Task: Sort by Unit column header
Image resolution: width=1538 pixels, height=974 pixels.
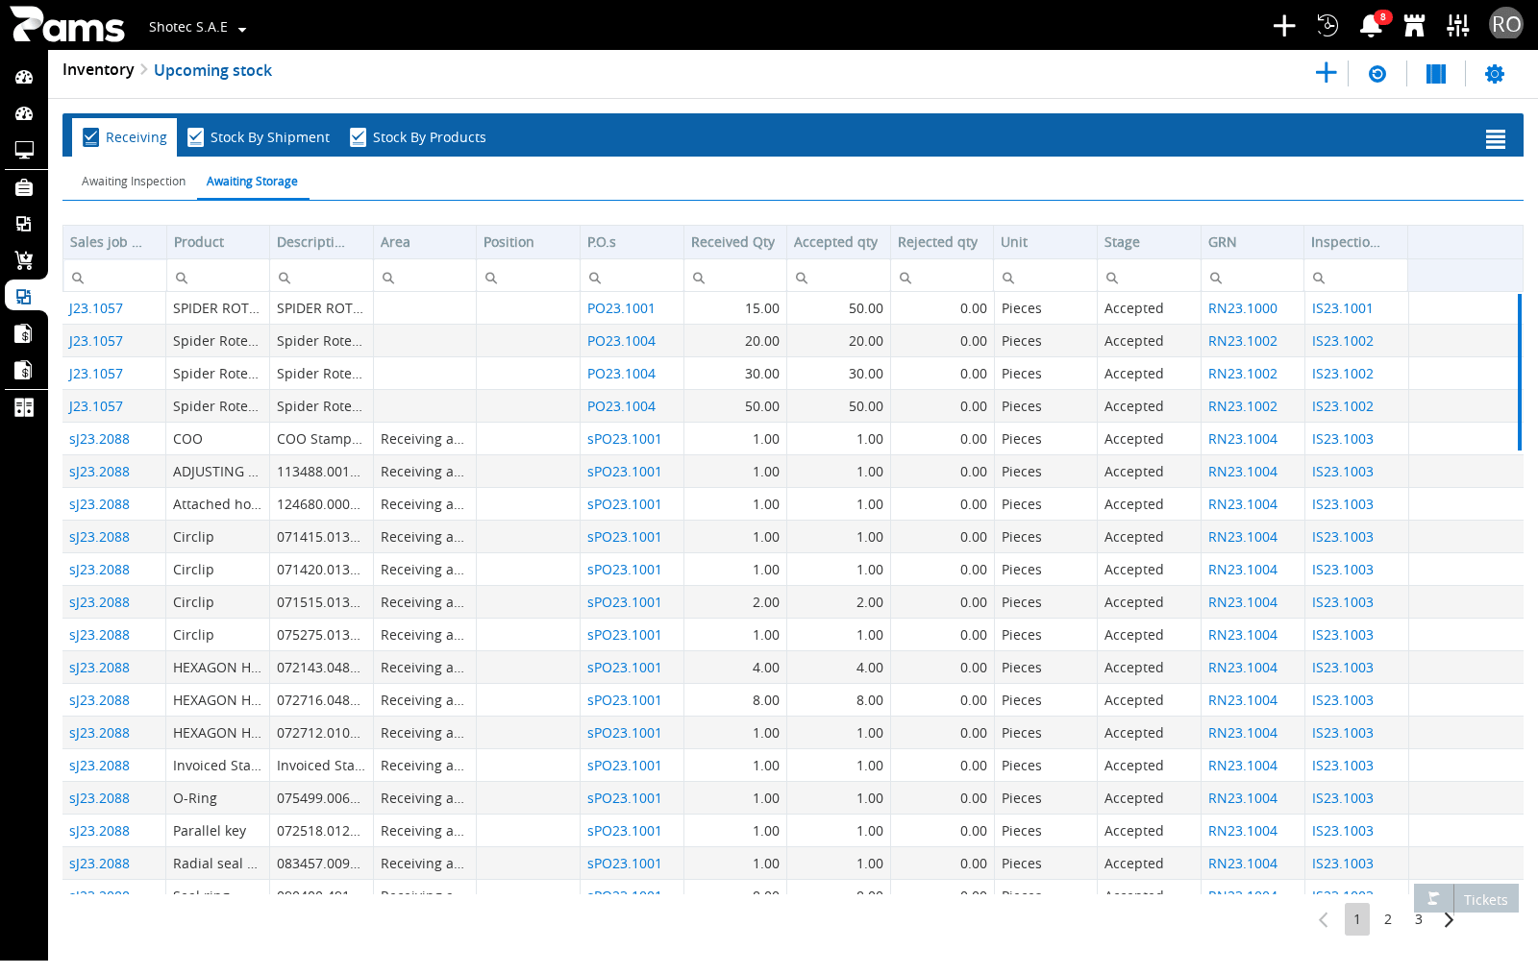Action: [x=1045, y=242]
